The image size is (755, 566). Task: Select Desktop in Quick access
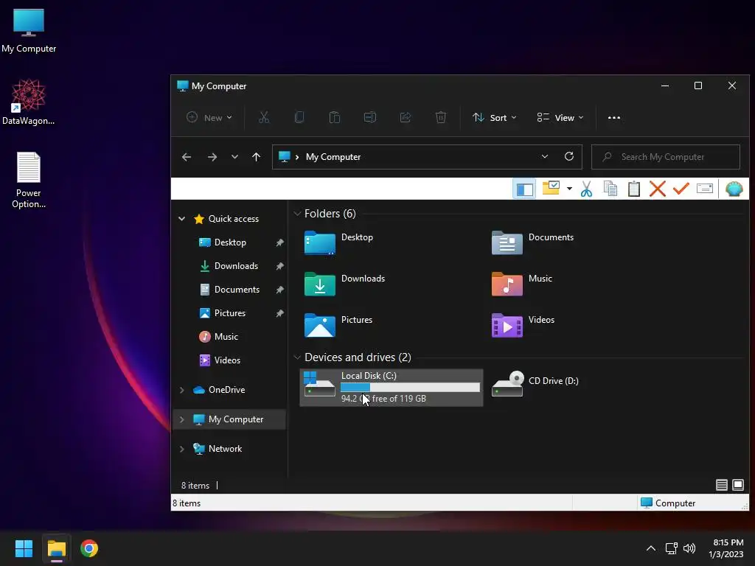point(230,242)
